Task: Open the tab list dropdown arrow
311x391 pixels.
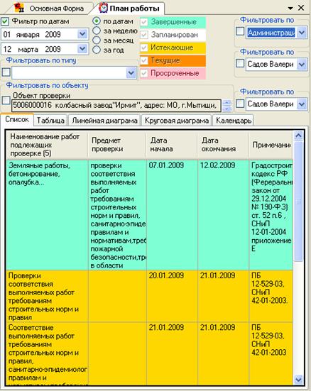Action: pos(290,9)
